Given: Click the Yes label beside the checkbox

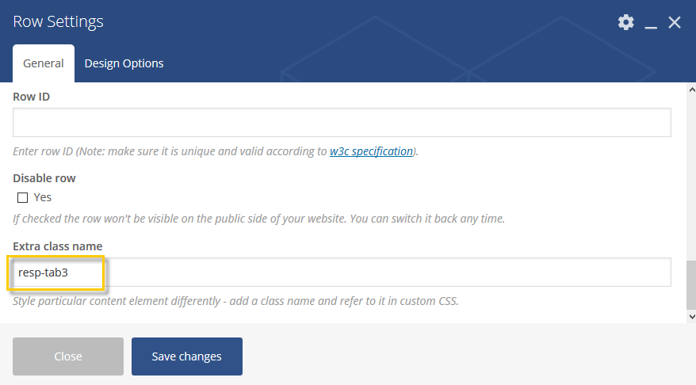Looking at the screenshot, I should point(43,197).
